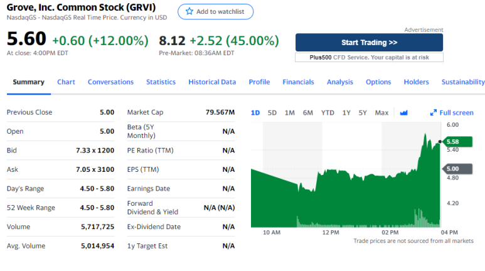Click the Start Trading advertisement button
Screen dimensions: 485x271
tap(369, 43)
